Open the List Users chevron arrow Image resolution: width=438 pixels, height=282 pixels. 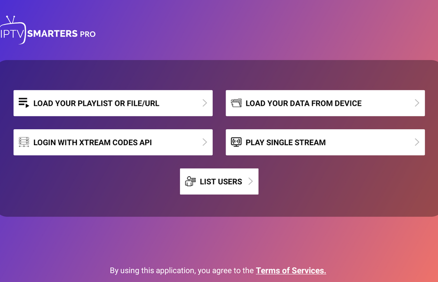tap(250, 181)
